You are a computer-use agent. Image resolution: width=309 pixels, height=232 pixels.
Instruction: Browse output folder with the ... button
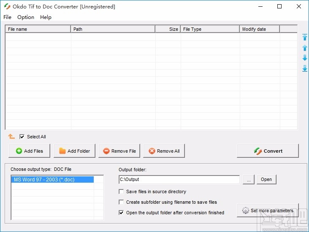coord(249,179)
